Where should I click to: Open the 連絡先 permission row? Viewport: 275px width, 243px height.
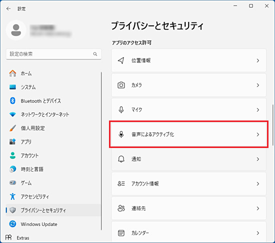[188, 208]
